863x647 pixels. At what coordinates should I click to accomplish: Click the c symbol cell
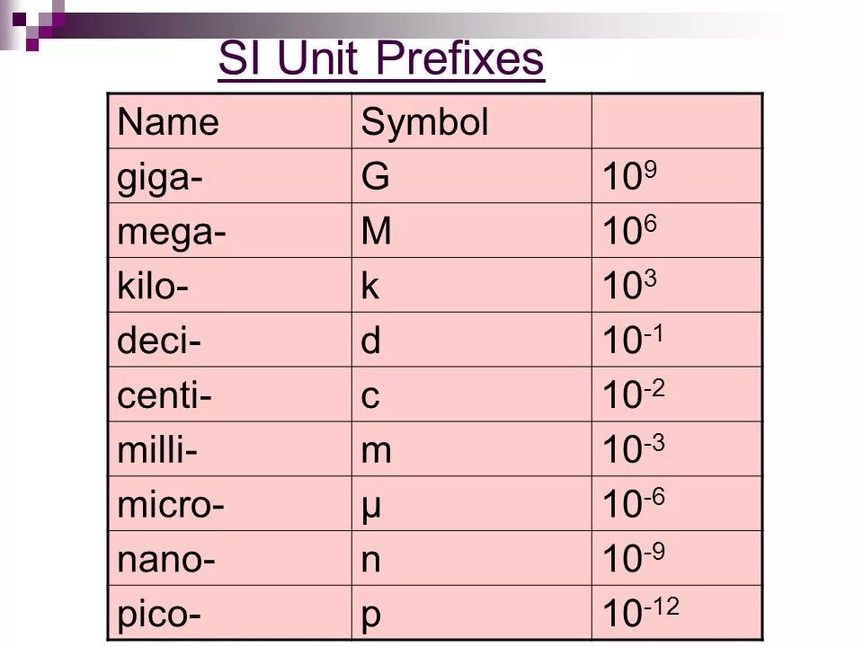(472, 394)
